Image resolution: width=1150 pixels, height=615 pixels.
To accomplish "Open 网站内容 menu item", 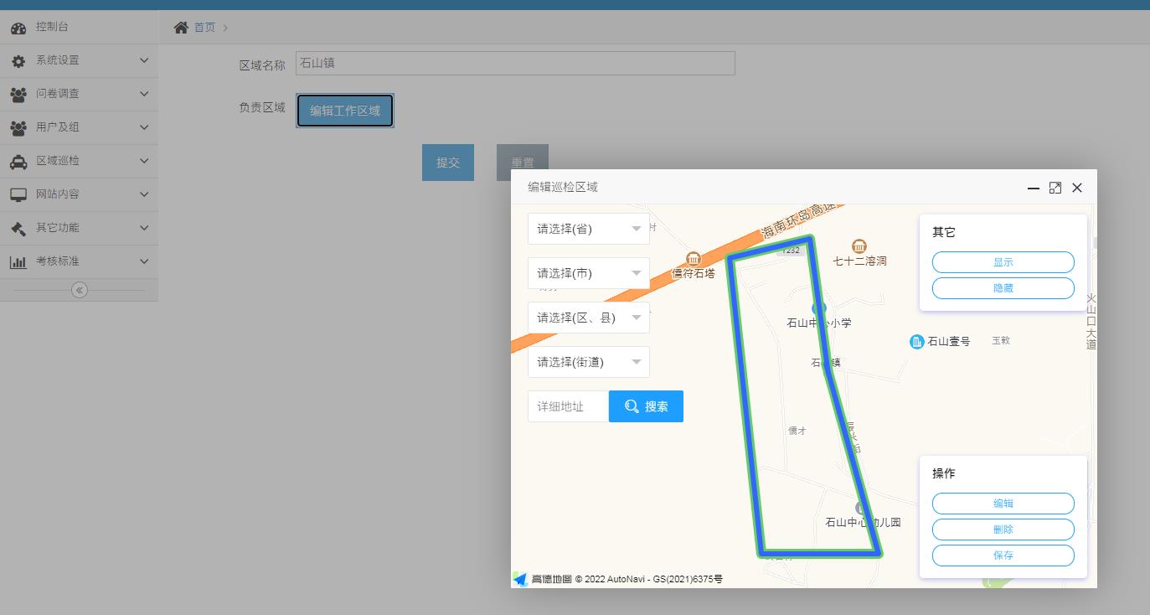I will point(79,194).
